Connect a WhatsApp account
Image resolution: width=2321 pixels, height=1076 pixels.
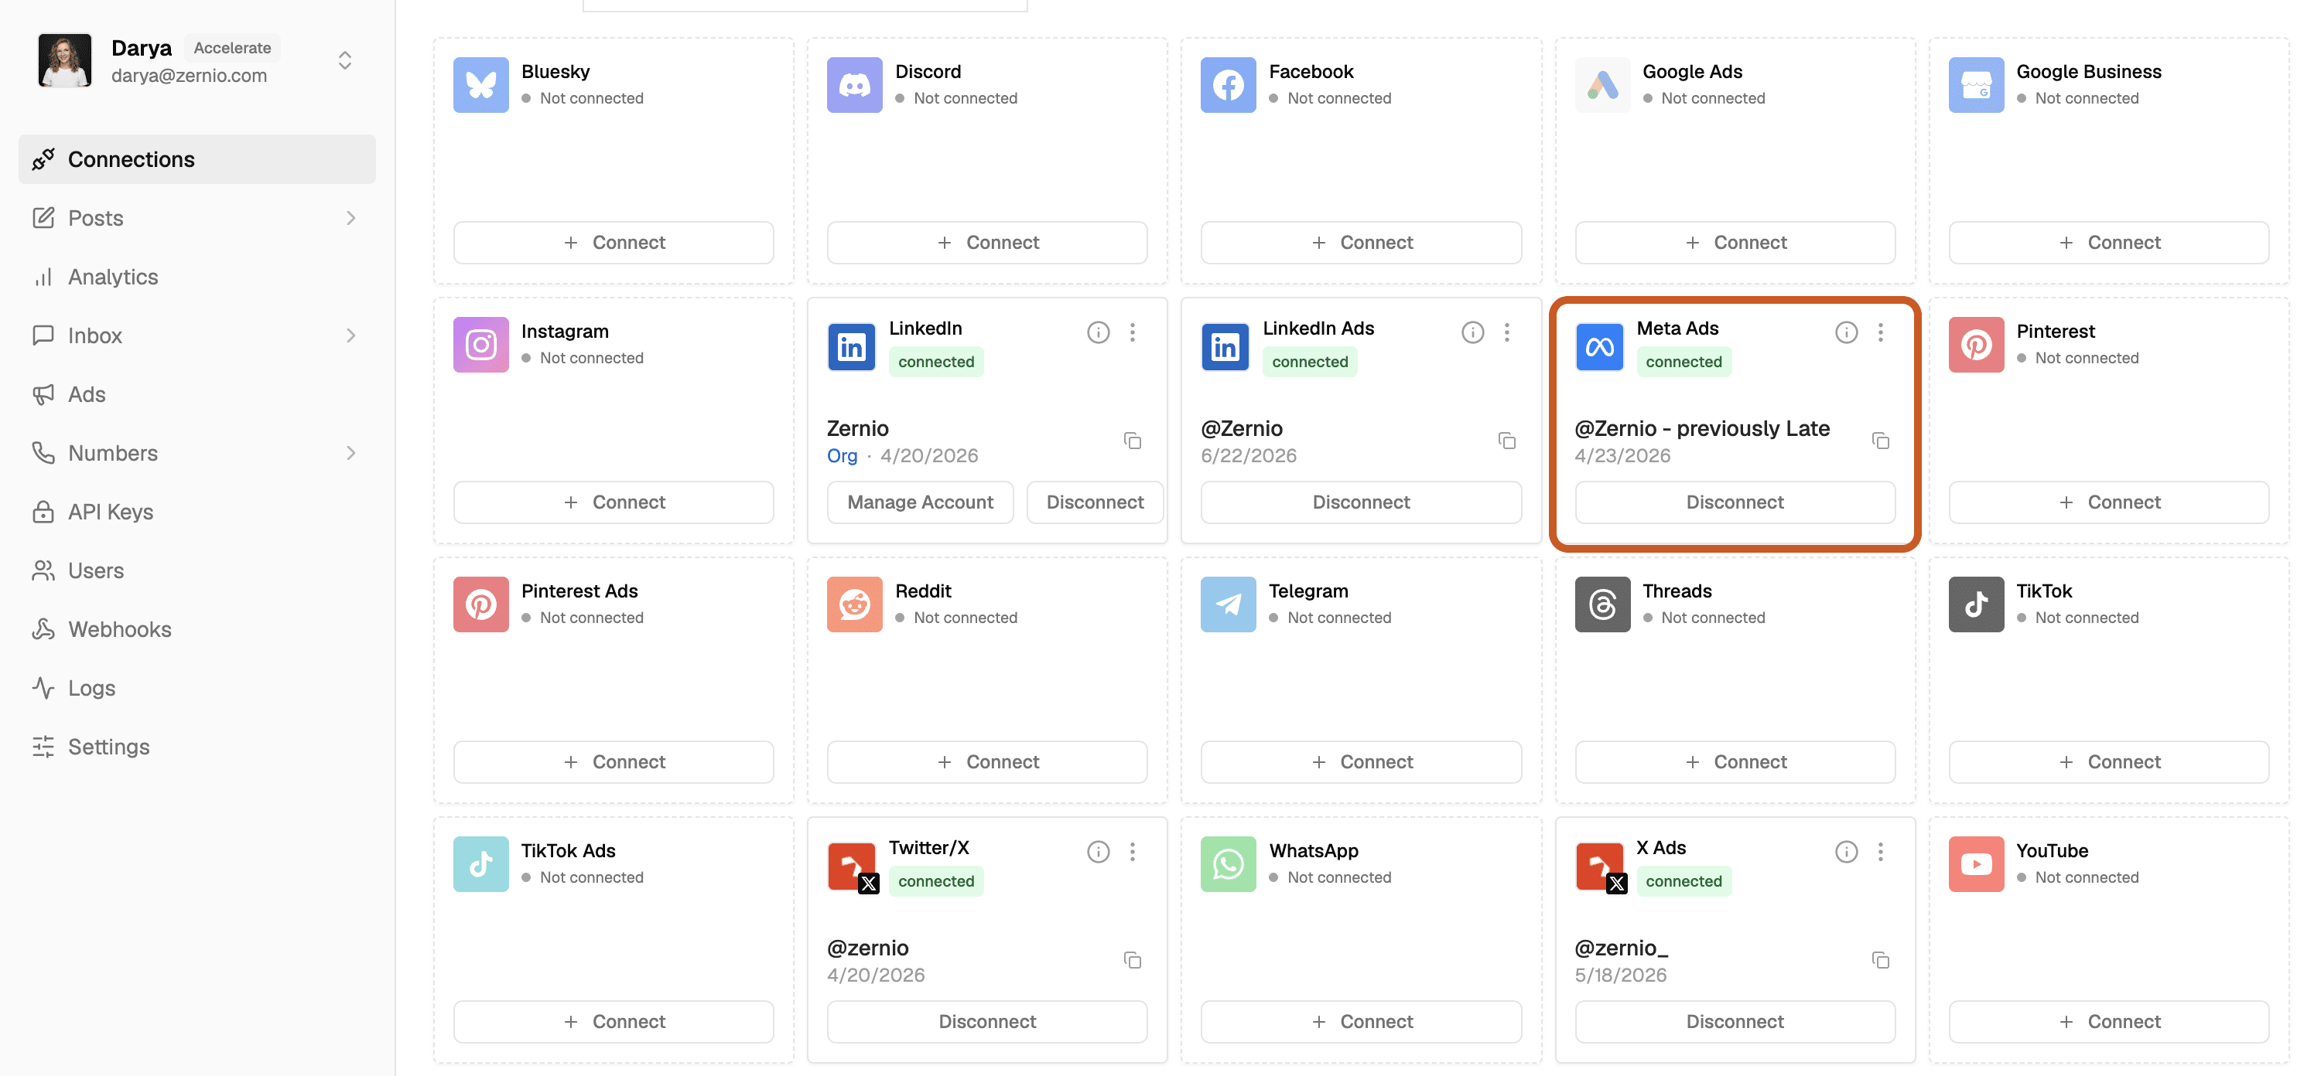click(1361, 1022)
